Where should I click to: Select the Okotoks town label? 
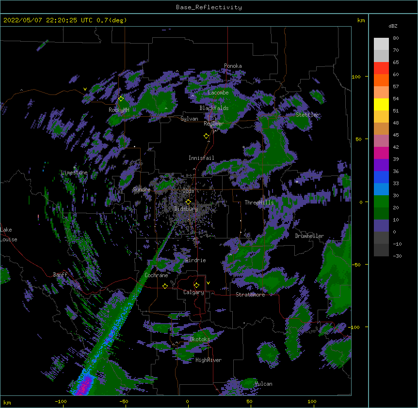200,339
